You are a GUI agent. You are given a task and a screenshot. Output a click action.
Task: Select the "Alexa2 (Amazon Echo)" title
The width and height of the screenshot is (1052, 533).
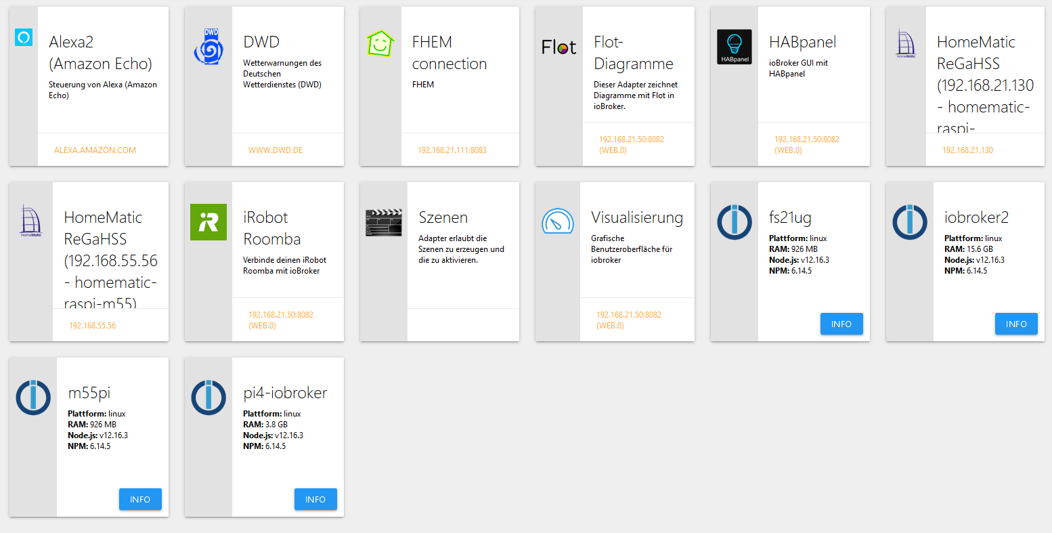point(100,53)
